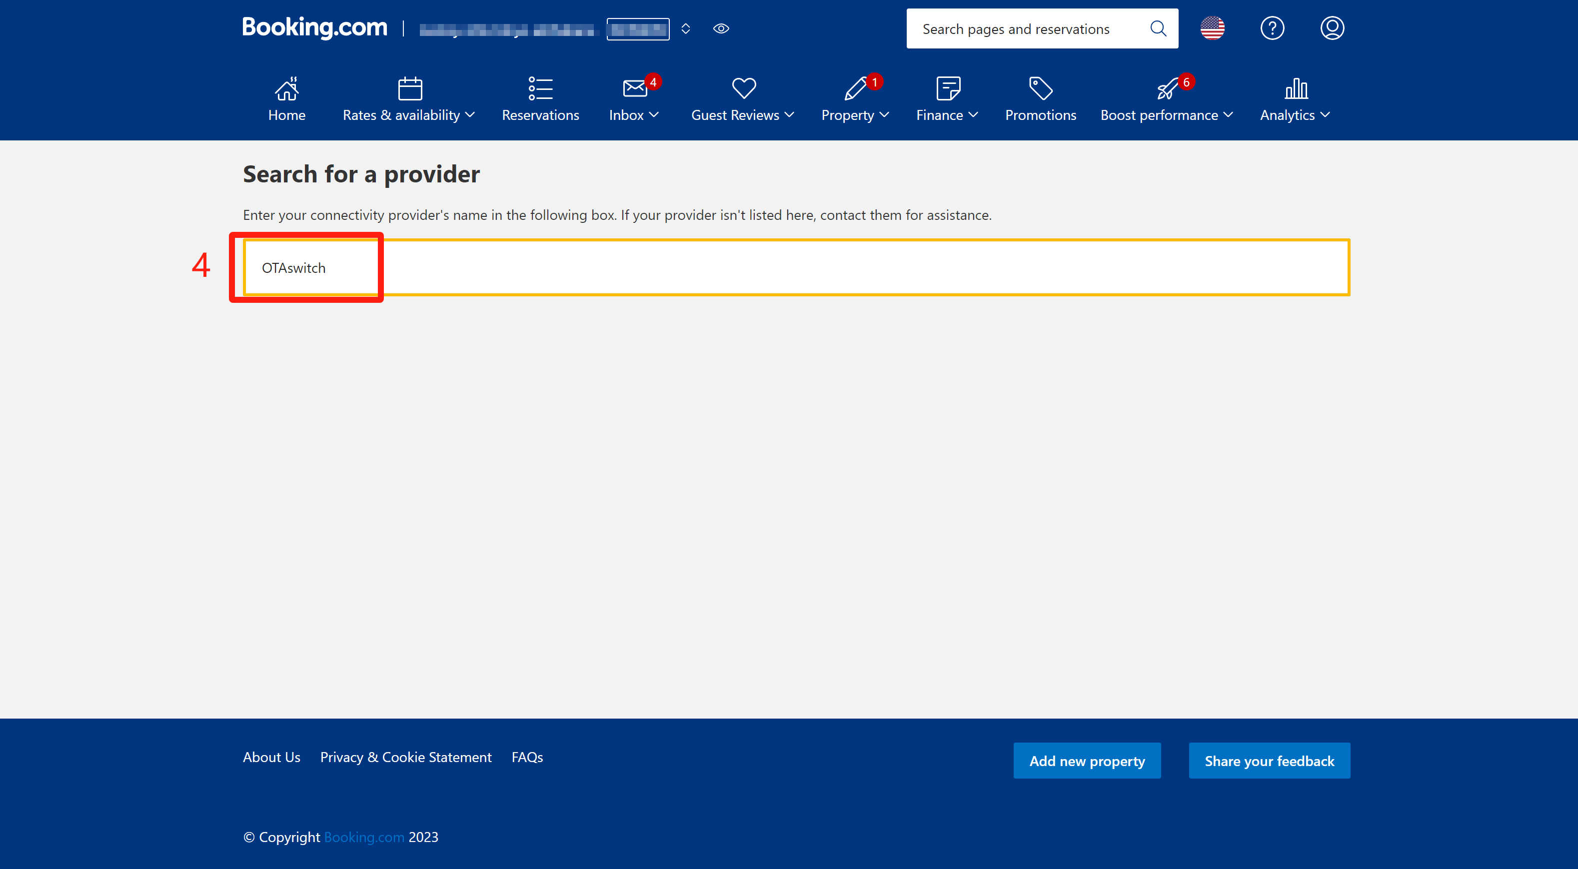Open Rates & availability calendar icon
The width and height of the screenshot is (1578, 869).
coord(410,89)
